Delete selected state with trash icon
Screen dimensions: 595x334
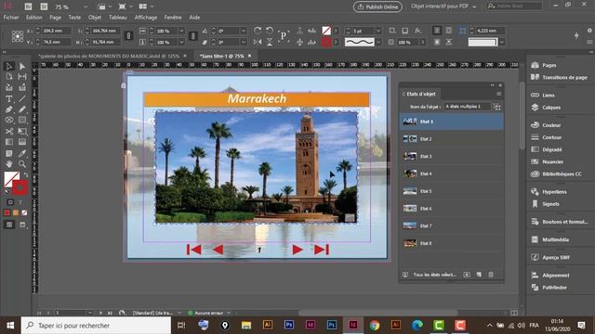click(491, 275)
